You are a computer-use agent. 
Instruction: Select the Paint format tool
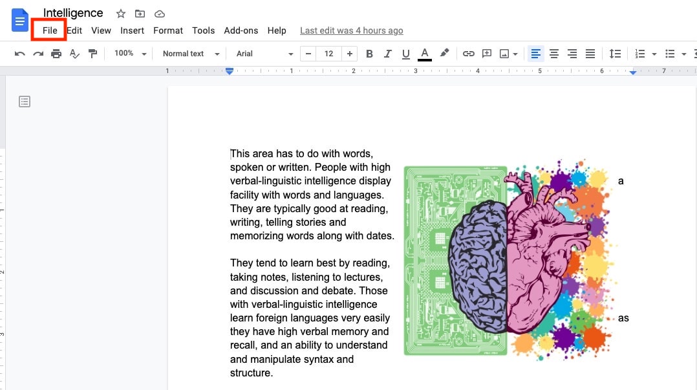[x=92, y=54]
